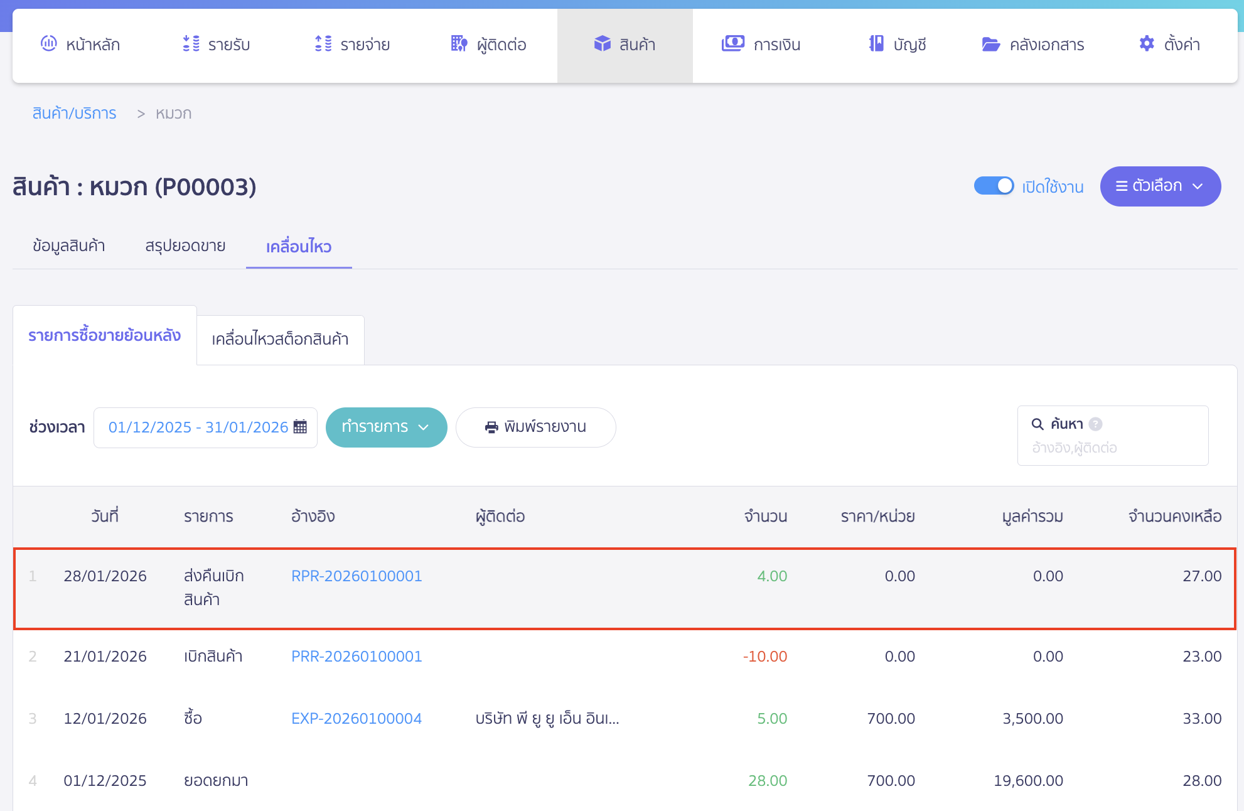Go to สินค้า/บริการ breadcrumb link
The height and width of the screenshot is (811, 1244).
74,114
